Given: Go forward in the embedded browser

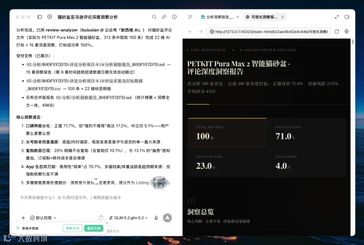Looking at the screenshot, I should point(201,31).
